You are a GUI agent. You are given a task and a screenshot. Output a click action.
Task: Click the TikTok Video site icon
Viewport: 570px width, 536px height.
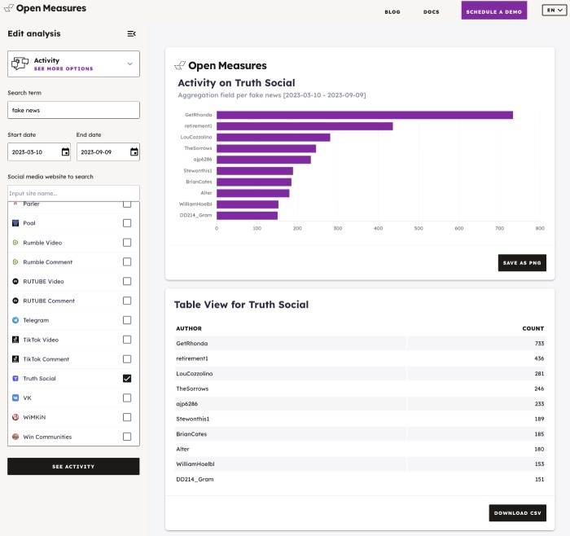pyautogui.click(x=15, y=340)
